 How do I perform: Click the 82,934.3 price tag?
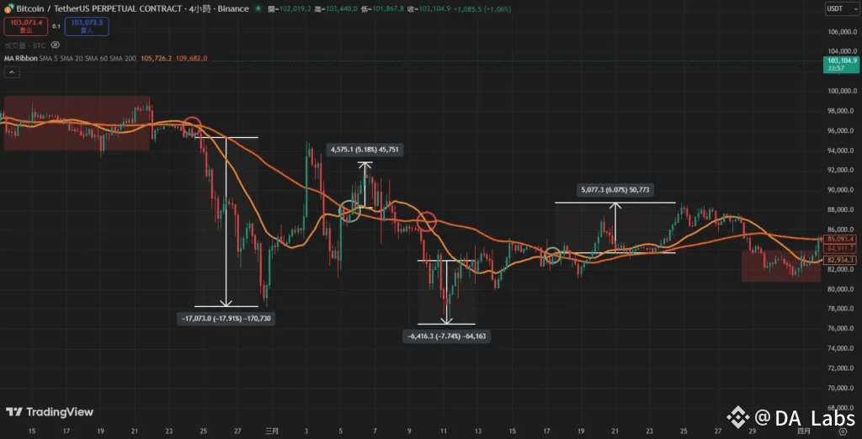coord(838,259)
